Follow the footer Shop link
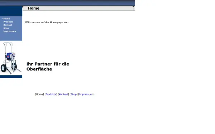Viewport: 215px width, 134px height. tap(73, 94)
